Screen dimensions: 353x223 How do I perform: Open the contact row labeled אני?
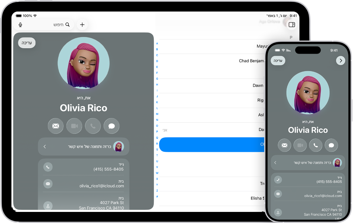coord(212,130)
